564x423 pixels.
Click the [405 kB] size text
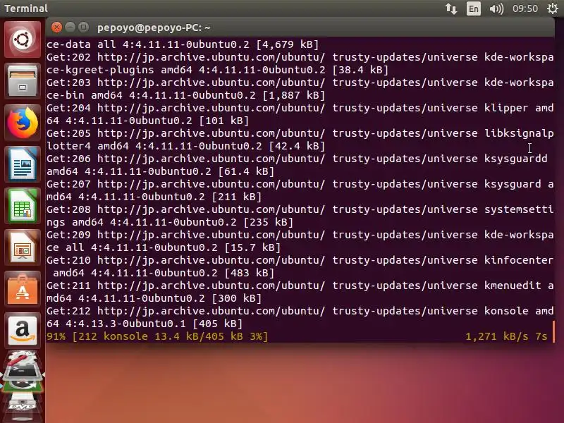pyautogui.click(x=218, y=324)
